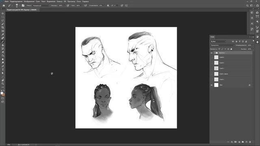Hide the Группа 1 group

[212, 53]
